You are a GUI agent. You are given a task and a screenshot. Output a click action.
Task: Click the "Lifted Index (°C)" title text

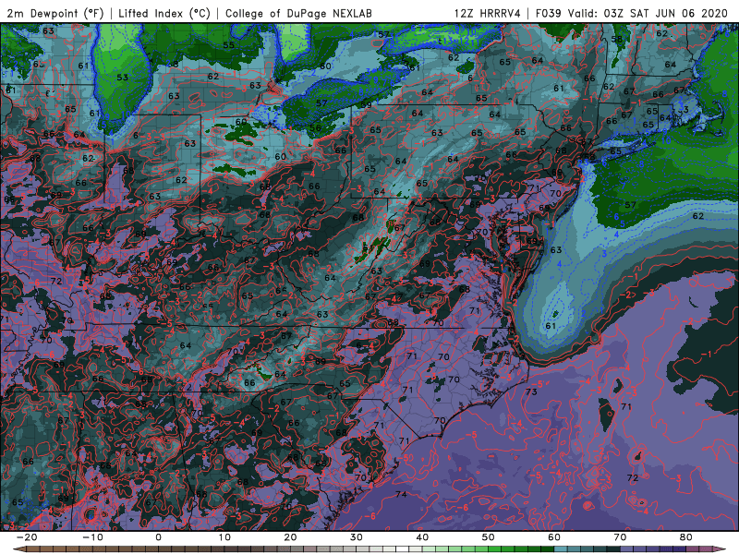tap(164, 13)
